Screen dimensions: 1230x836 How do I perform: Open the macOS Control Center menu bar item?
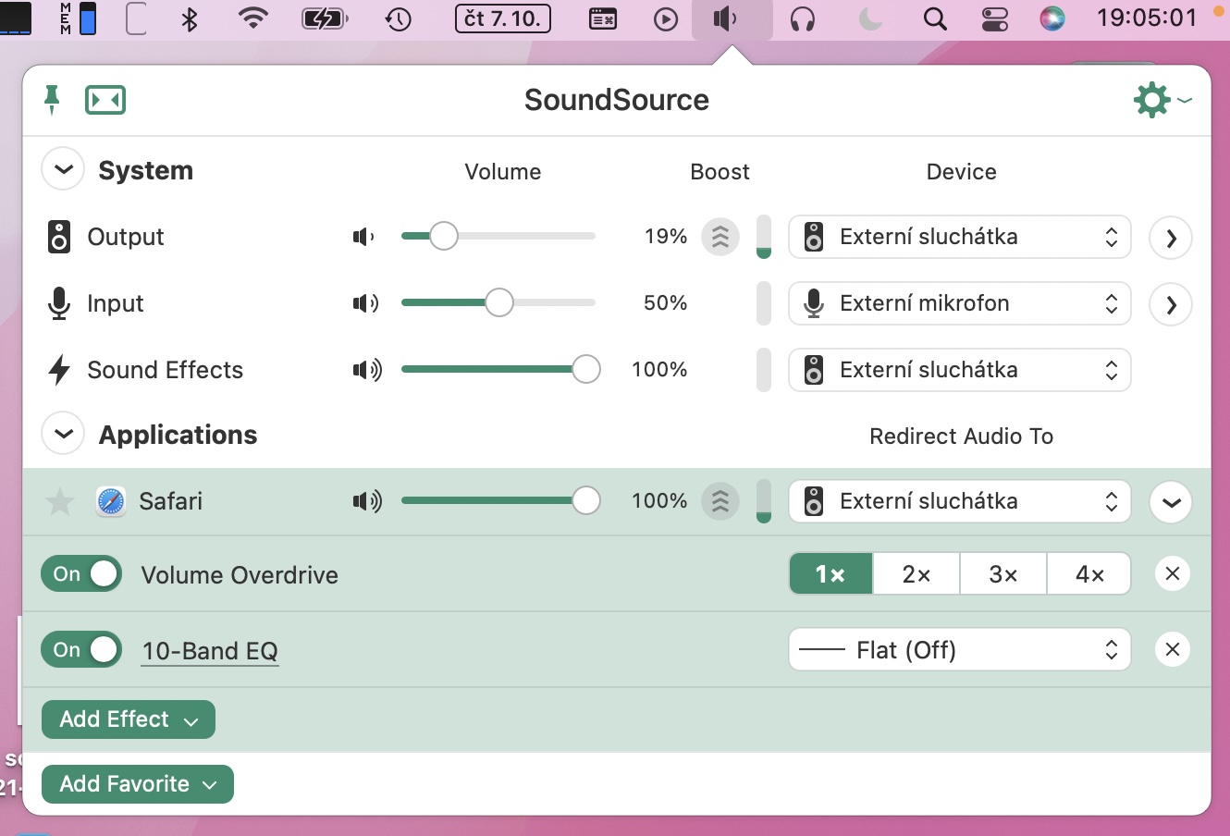click(x=994, y=18)
